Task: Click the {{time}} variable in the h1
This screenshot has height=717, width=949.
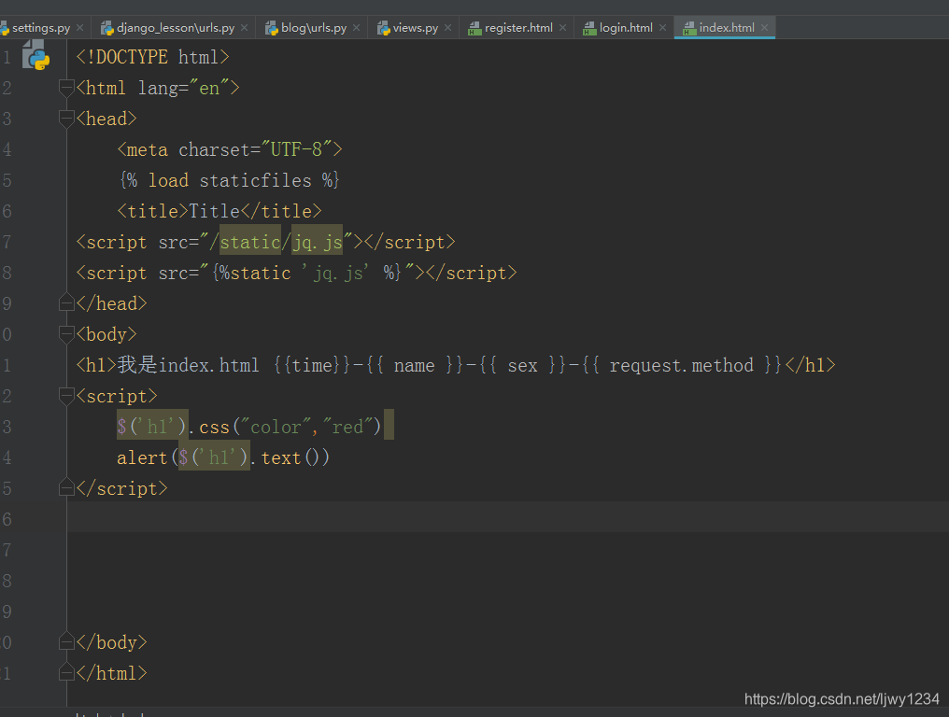Action: point(312,365)
